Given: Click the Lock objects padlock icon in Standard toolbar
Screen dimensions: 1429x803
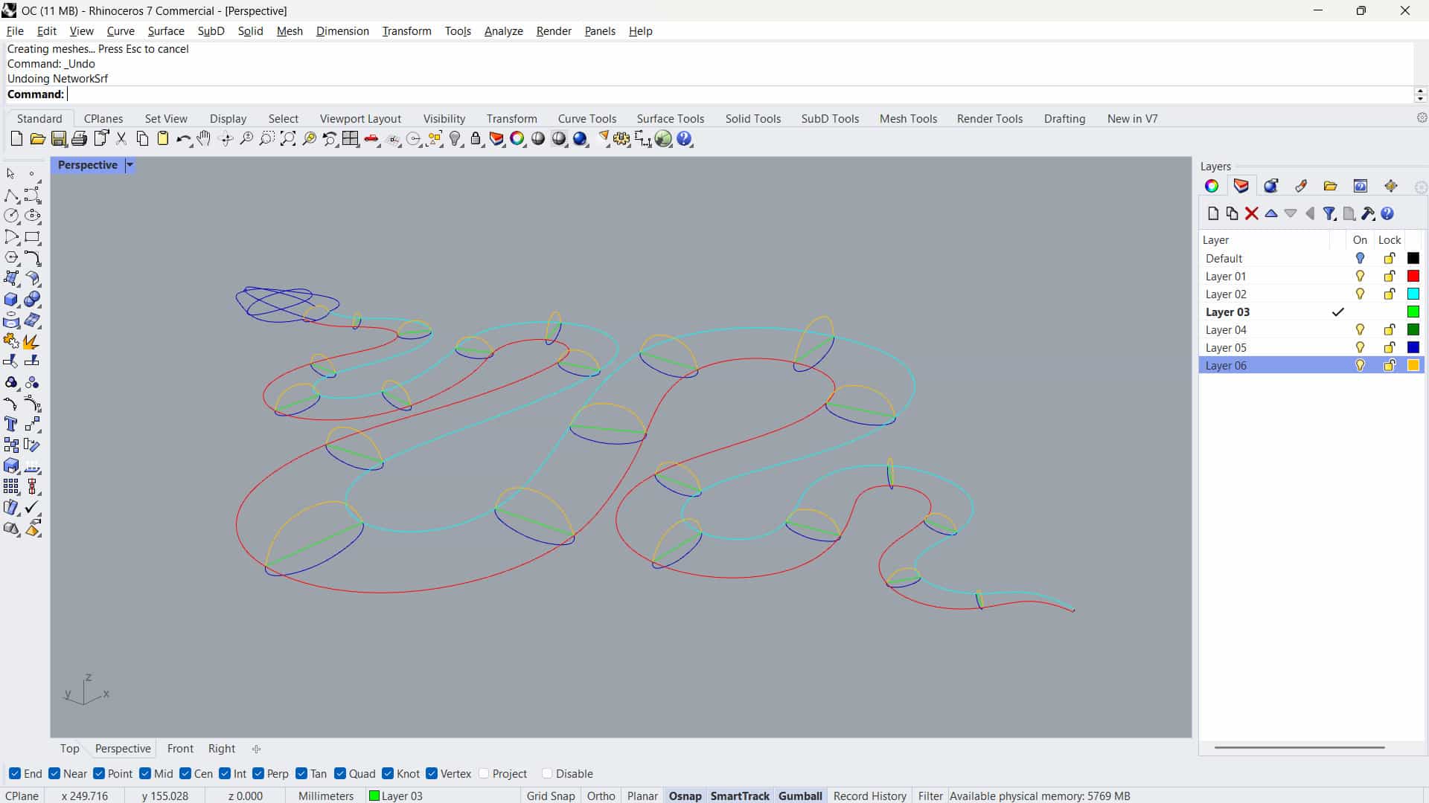Looking at the screenshot, I should pos(476,139).
